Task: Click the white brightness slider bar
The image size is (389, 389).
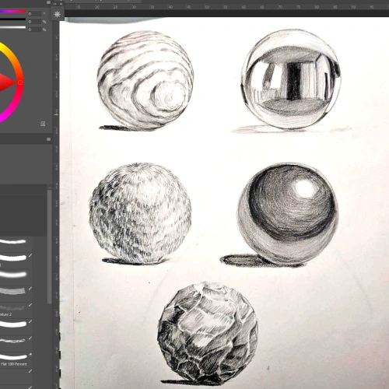Action: point(13,27)
